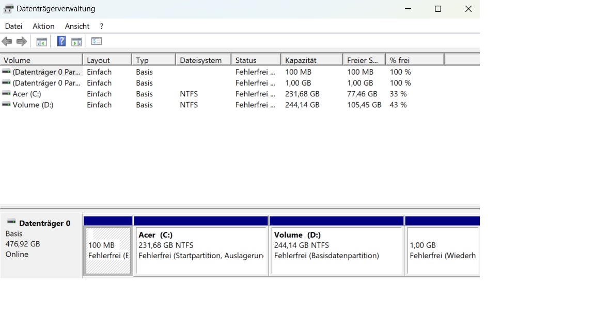The width and height of the screenshot is (595, 334).
Task: Click the 476,92 GB disk size text
Action: pos(23,244)
